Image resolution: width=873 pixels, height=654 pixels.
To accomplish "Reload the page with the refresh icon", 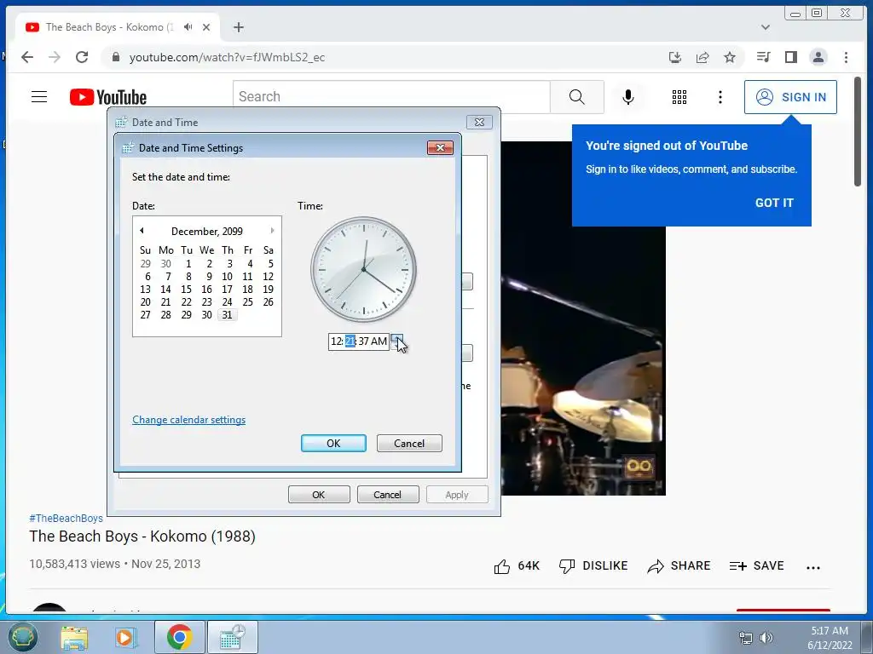I will click(82, 57).
